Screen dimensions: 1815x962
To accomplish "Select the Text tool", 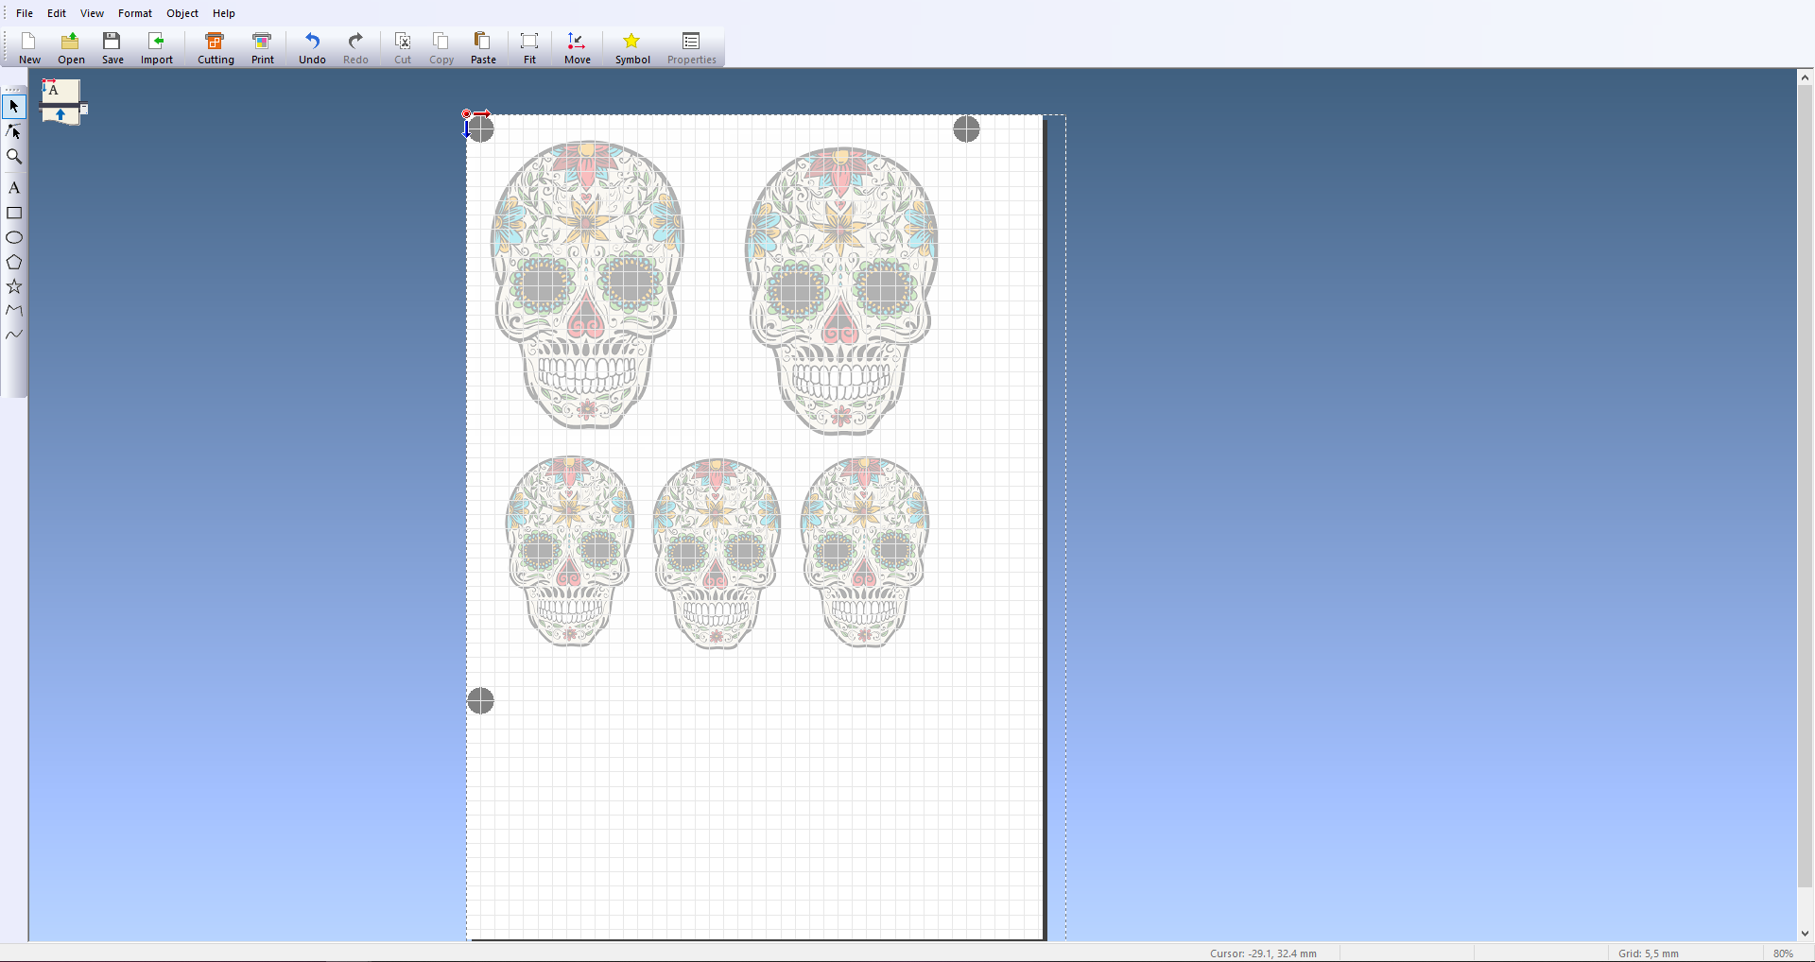I will [14, 188].
